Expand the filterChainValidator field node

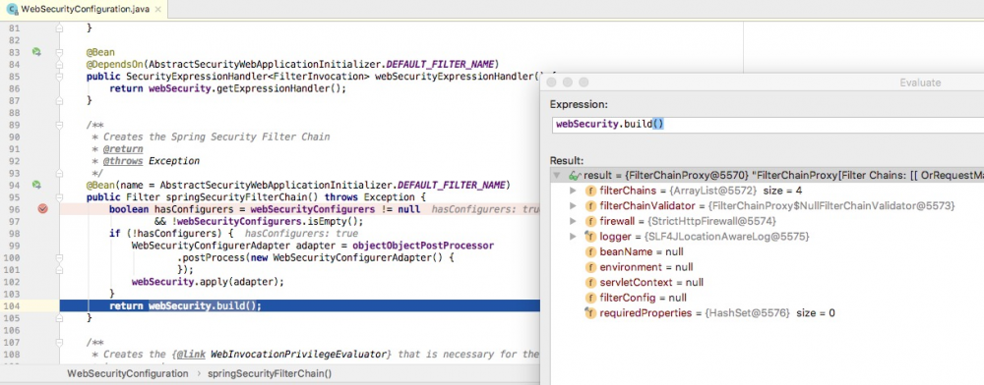coord(573,206)
